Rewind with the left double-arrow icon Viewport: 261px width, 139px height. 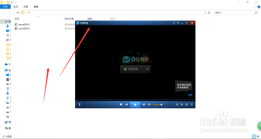(x=77, y=100)
